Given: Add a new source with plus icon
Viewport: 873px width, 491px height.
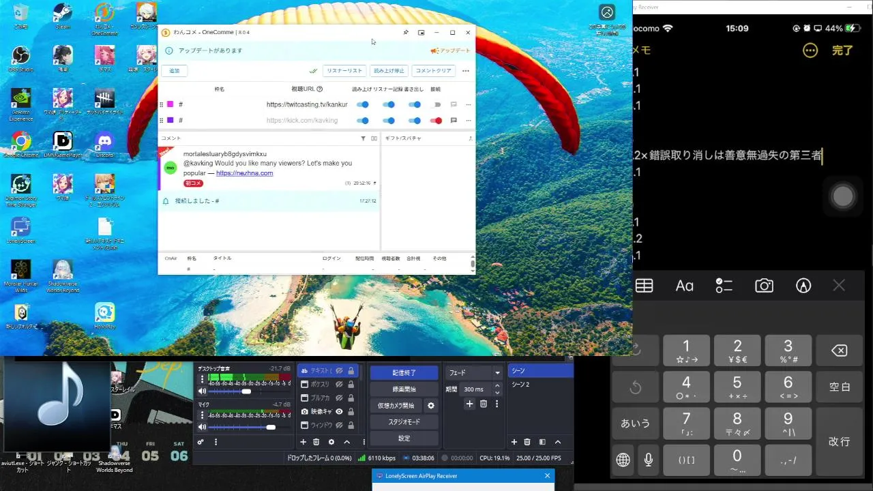Looking at the screenshot, I should click(304, 442).
